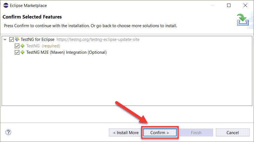The height and width of the screenshot is (142, 254).
Task: Click the green plus icon beside TestNG M2E
Action: (x=22, y=52)
